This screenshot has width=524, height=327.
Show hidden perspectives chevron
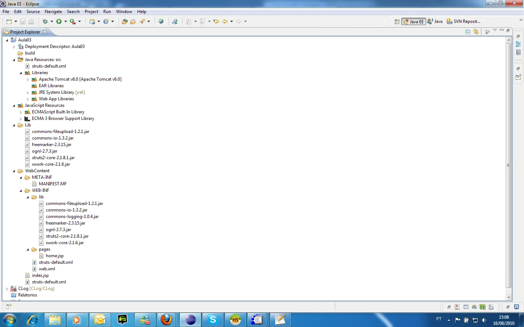tap(521, 20)
